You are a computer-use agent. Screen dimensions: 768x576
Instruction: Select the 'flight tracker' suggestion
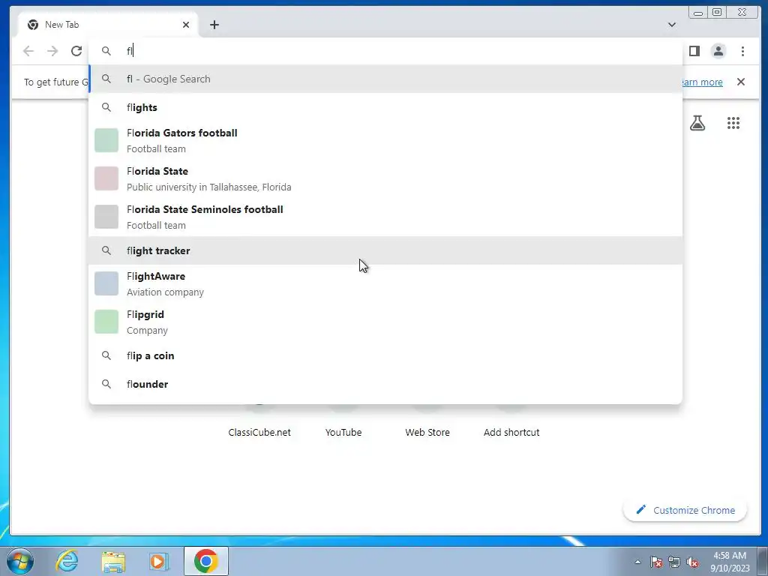(385, 250)
